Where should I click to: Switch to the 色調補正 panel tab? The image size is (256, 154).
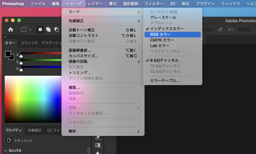click(34, 130)
